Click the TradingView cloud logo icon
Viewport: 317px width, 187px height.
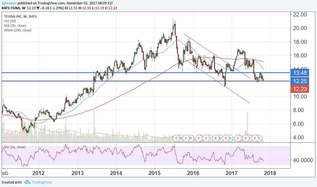coord(27,182)
